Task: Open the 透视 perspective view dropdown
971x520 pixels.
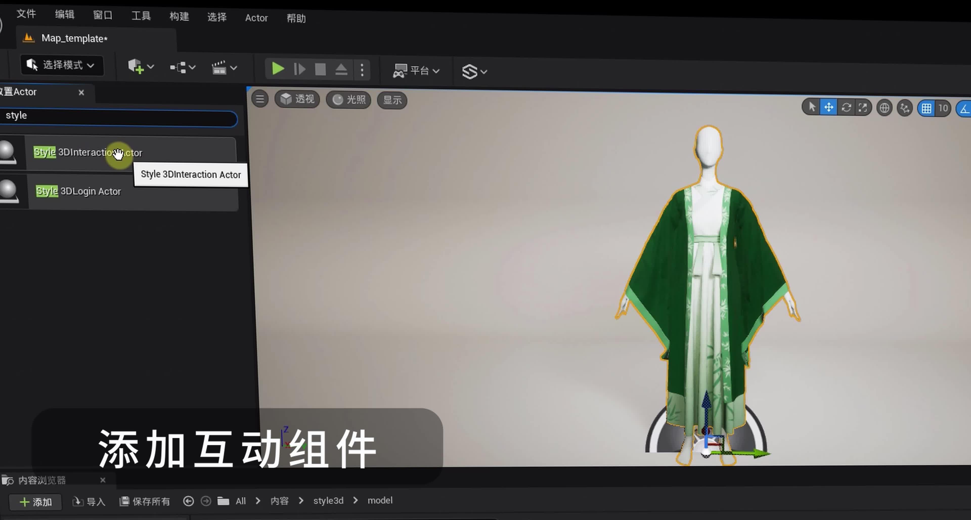Action: click(297, 99)
